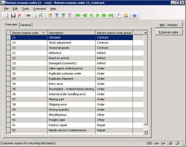The width and height of the screenshot is (186, 147).
Task: Open Print preview magnifier icon
Action: [x=35, y=16]
